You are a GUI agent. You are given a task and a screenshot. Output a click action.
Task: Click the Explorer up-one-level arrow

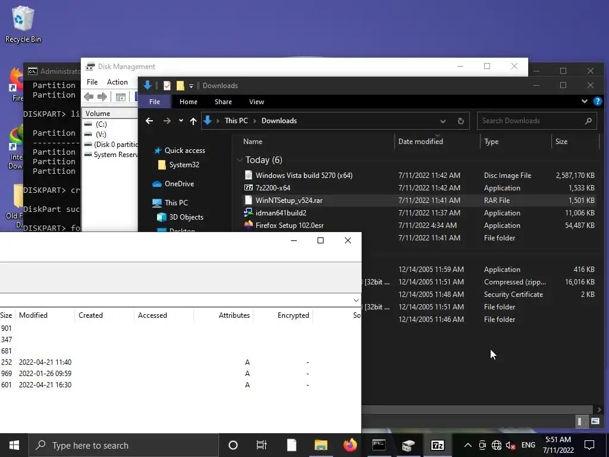[x=193, y=121]
